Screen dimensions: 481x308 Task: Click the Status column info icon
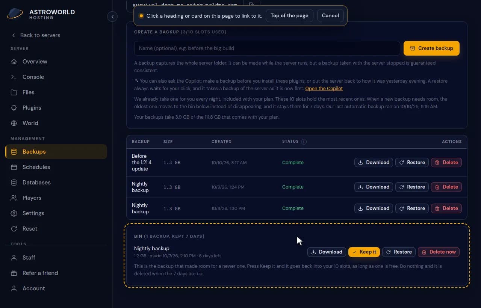pyautogui.click(x=304, y=142)
